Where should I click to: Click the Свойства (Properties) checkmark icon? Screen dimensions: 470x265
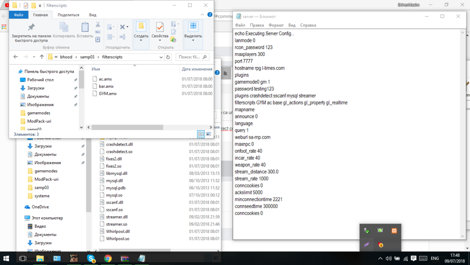pyautogui.click(x=159, y=27)
